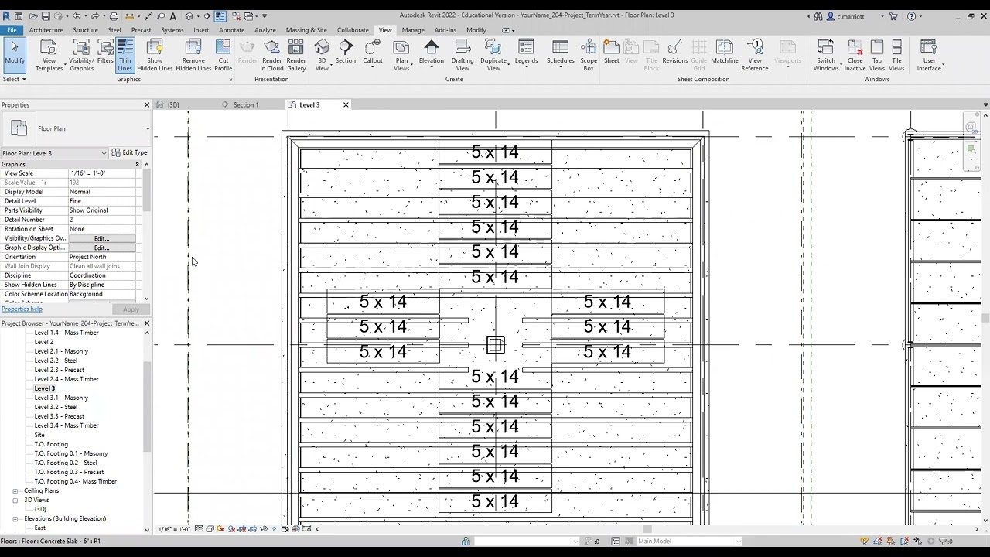Toggle Thin Lines display
This screenshot has height=557, width=990.
pos(125,54)
